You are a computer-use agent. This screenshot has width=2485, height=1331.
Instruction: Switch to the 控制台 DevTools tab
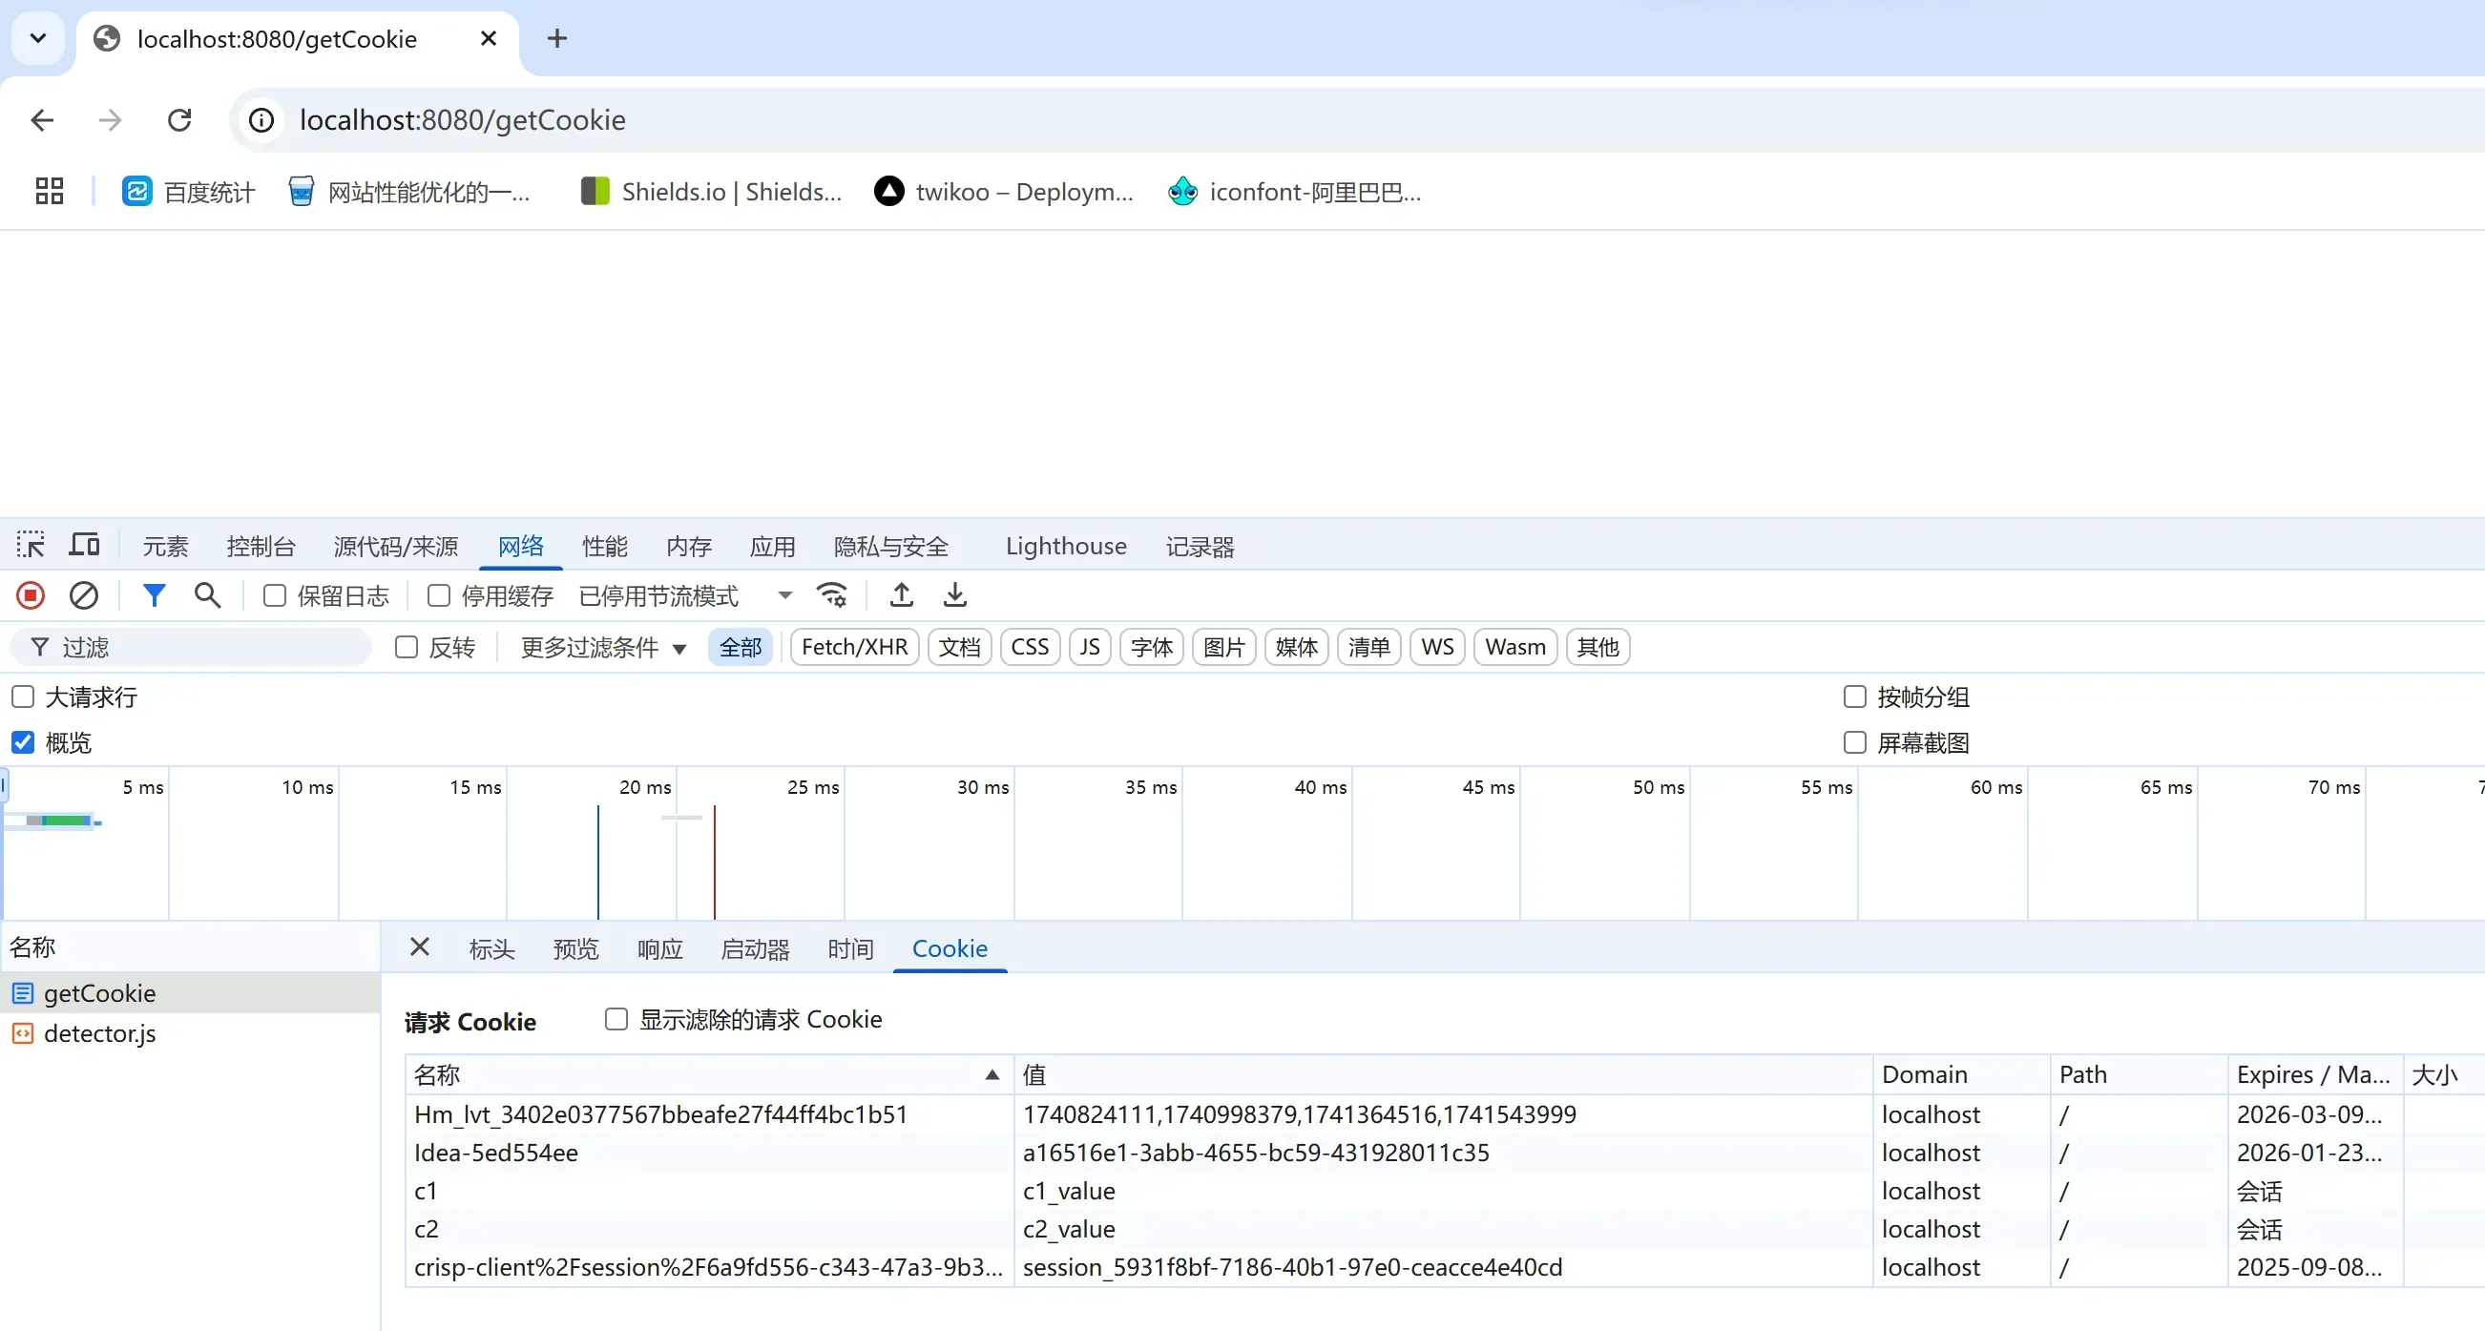(261, 547)
